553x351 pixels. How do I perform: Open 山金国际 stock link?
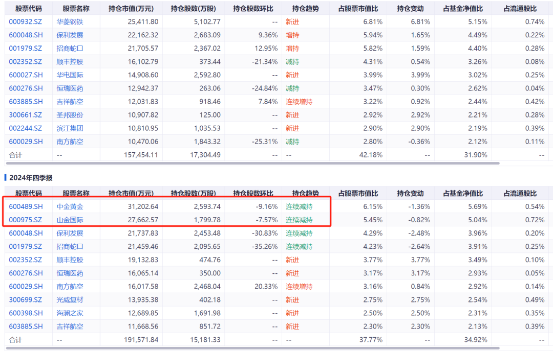point(70,220)
